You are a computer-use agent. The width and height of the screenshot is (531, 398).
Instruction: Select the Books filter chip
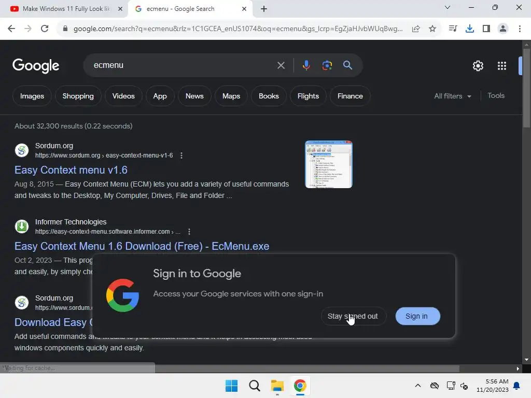pos(269,96)
